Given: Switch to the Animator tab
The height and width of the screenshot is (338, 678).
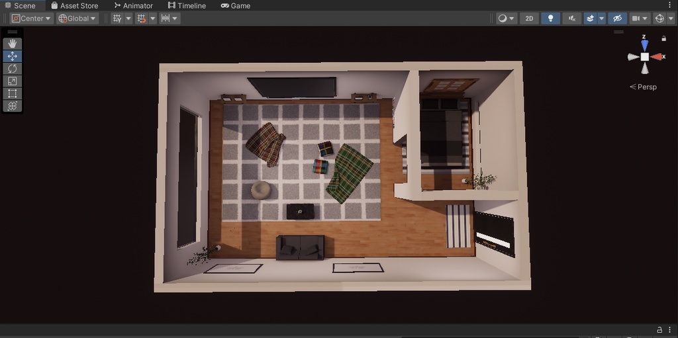Looking at the screenshot, I should coord(134,5).
